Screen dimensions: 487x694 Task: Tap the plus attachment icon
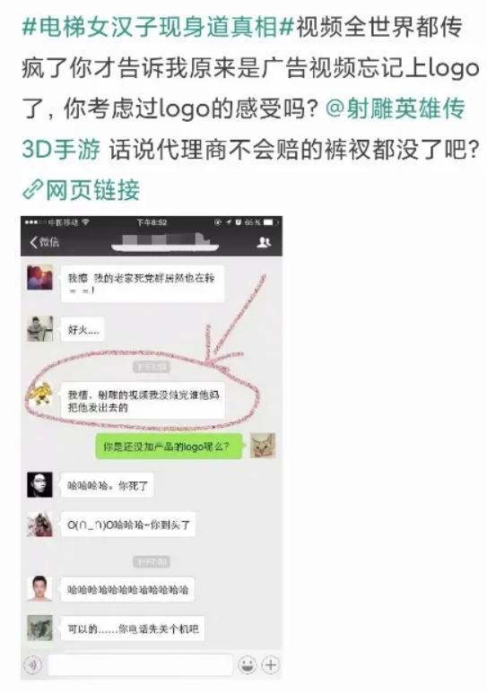(x=270, y=664)
